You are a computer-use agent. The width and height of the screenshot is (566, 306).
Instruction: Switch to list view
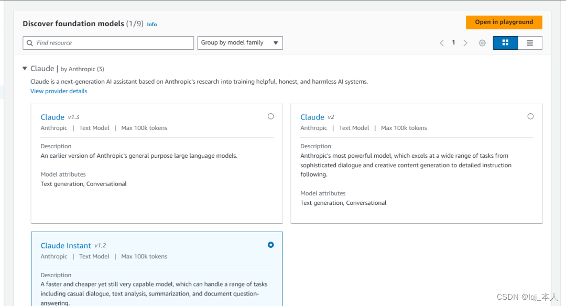point(530,43)
